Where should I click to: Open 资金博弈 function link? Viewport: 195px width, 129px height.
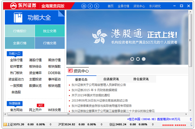point(35,73)
